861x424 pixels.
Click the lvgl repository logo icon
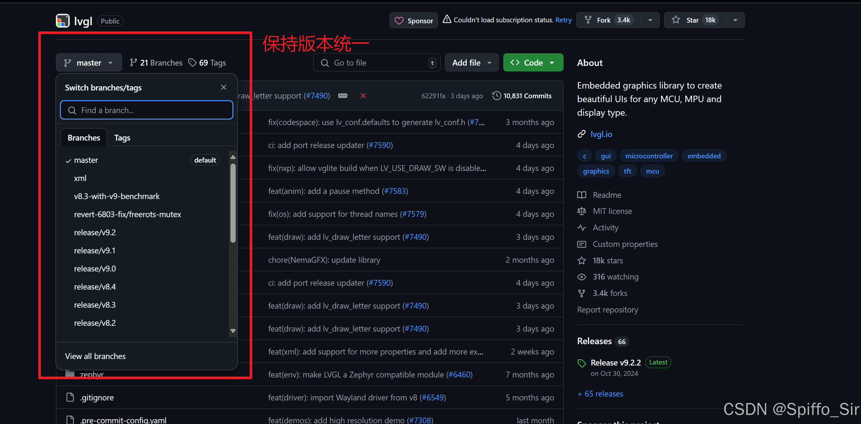[x=62, y=21]
